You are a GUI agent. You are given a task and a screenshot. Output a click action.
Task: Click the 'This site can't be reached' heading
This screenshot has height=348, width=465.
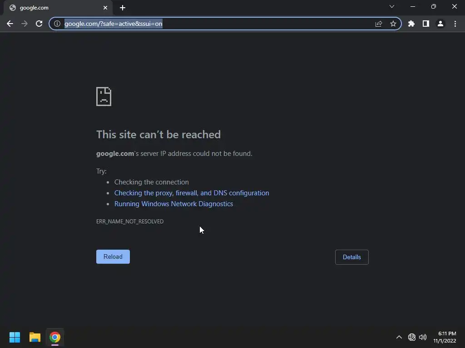click(158, 135)
